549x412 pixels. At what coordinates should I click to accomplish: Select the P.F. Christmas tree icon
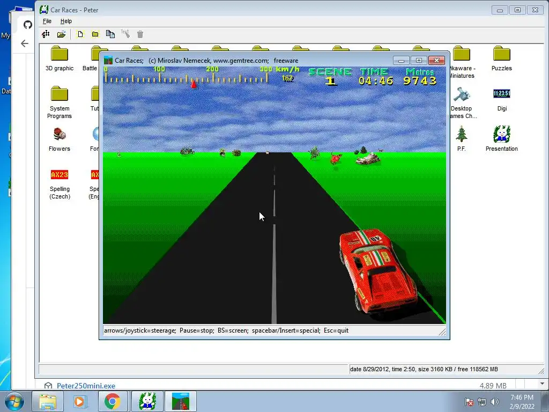[x=462, y=139]
